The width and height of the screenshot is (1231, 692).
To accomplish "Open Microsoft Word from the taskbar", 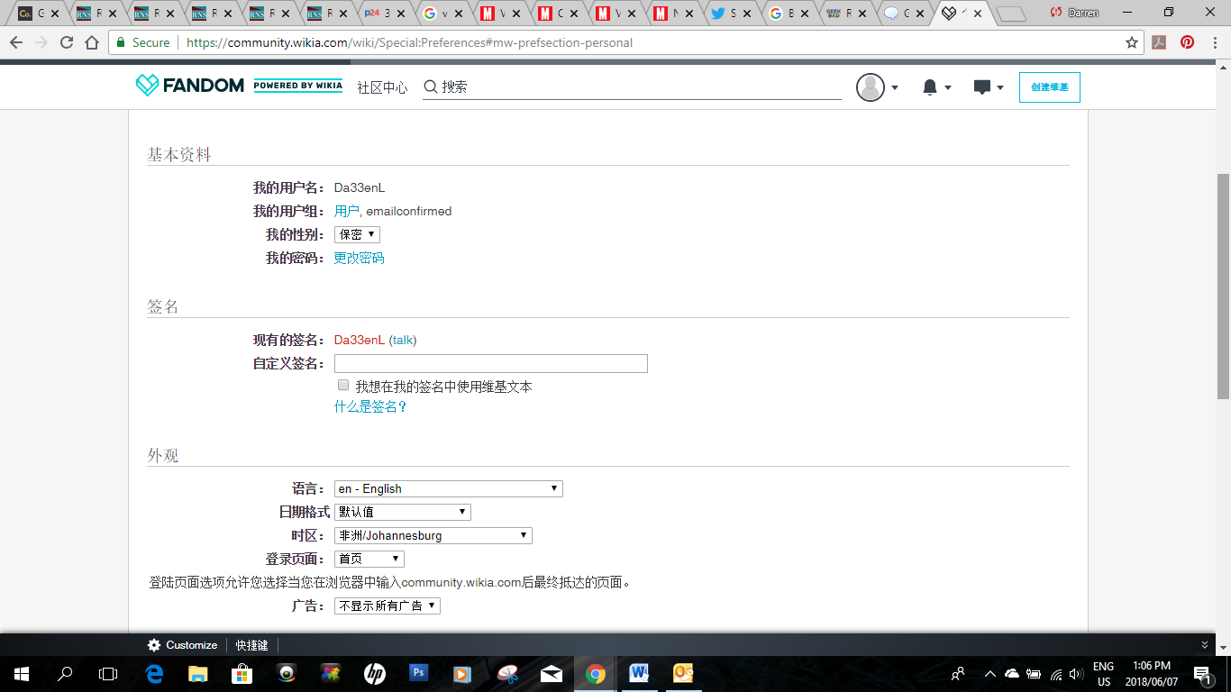I will click(x=639, y=673).
